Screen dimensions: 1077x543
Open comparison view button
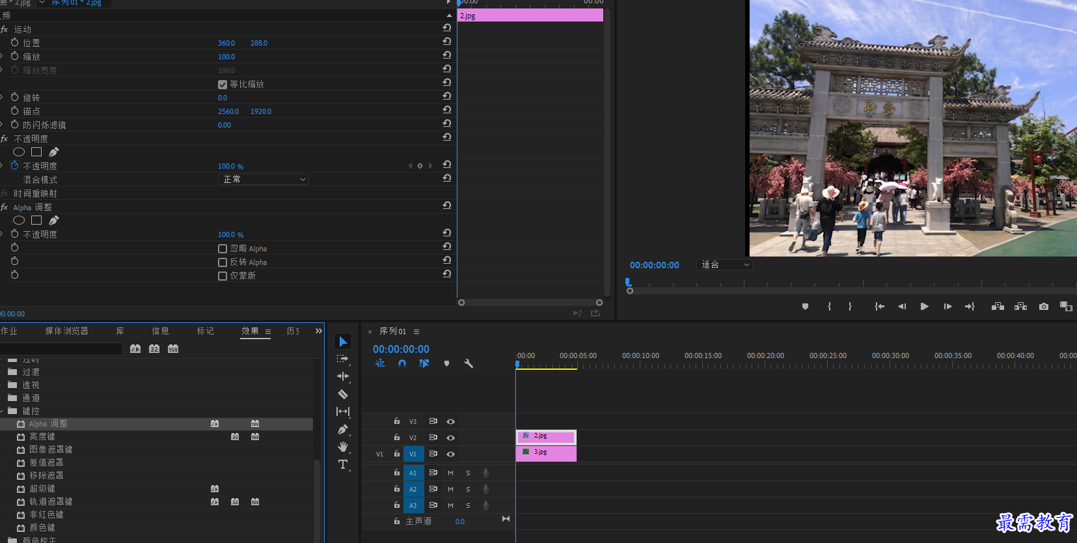1066,307
